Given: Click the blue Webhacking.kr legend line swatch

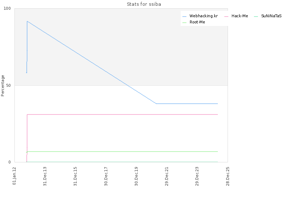Looking at the screenshot, I should tap(185, 17).
